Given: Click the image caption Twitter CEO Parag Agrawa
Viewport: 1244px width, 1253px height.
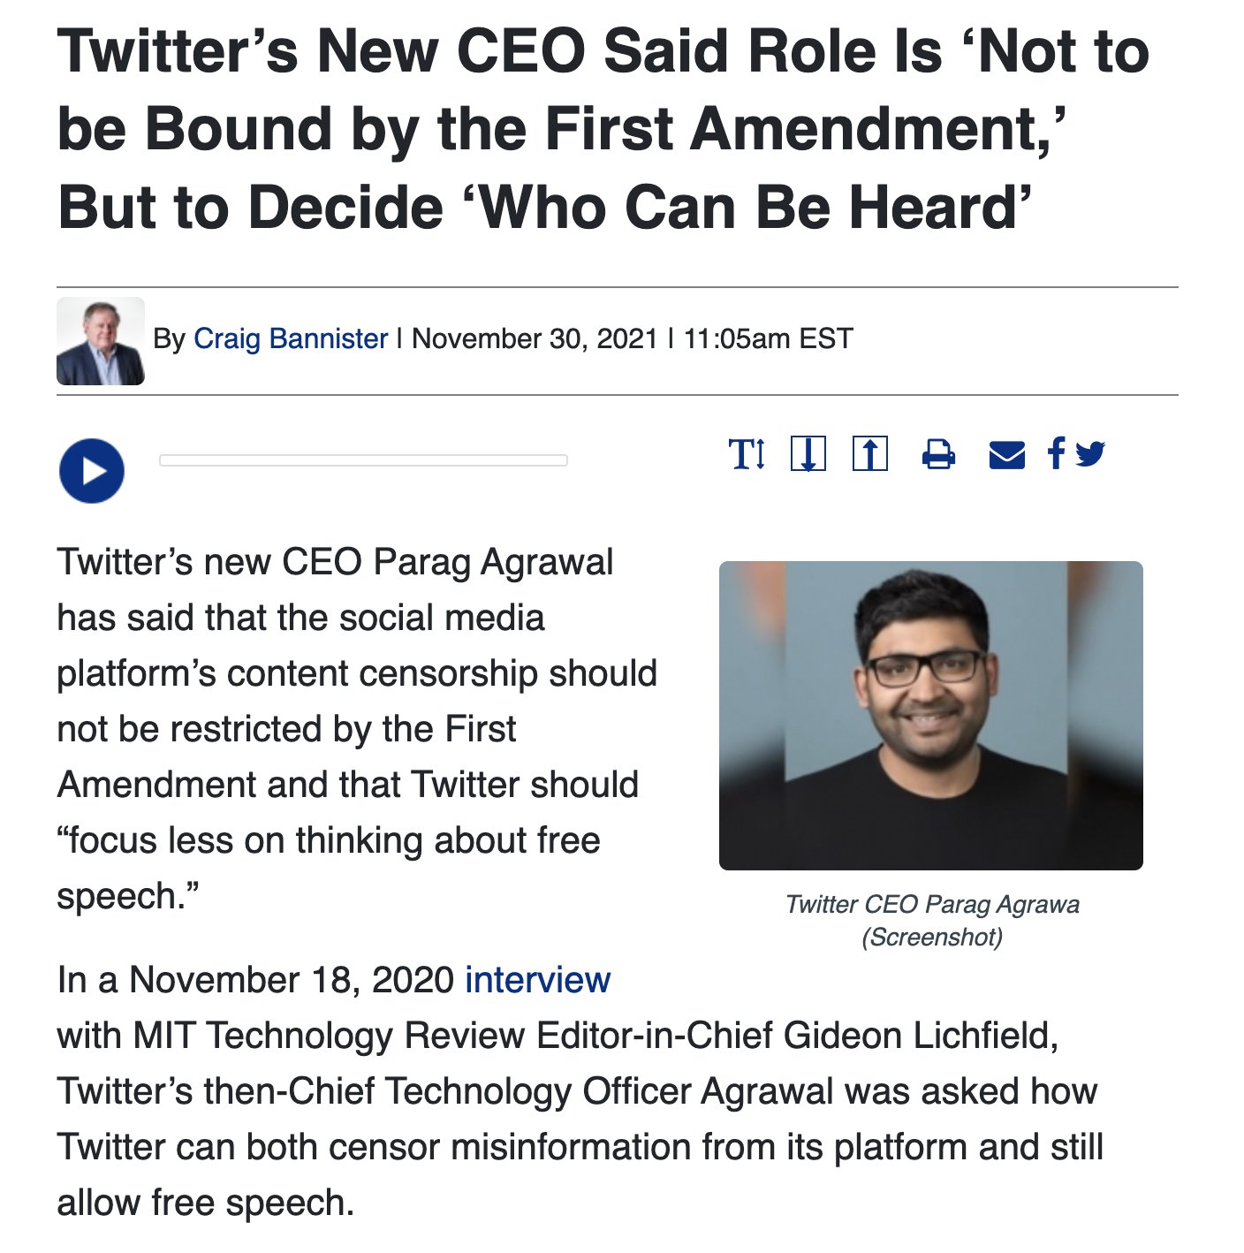Looking at the screenshot, I should 932,905.
